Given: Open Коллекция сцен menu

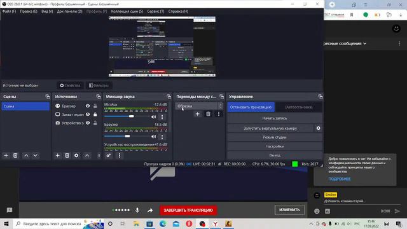Looking at the screenshot, I should [127, 11].
